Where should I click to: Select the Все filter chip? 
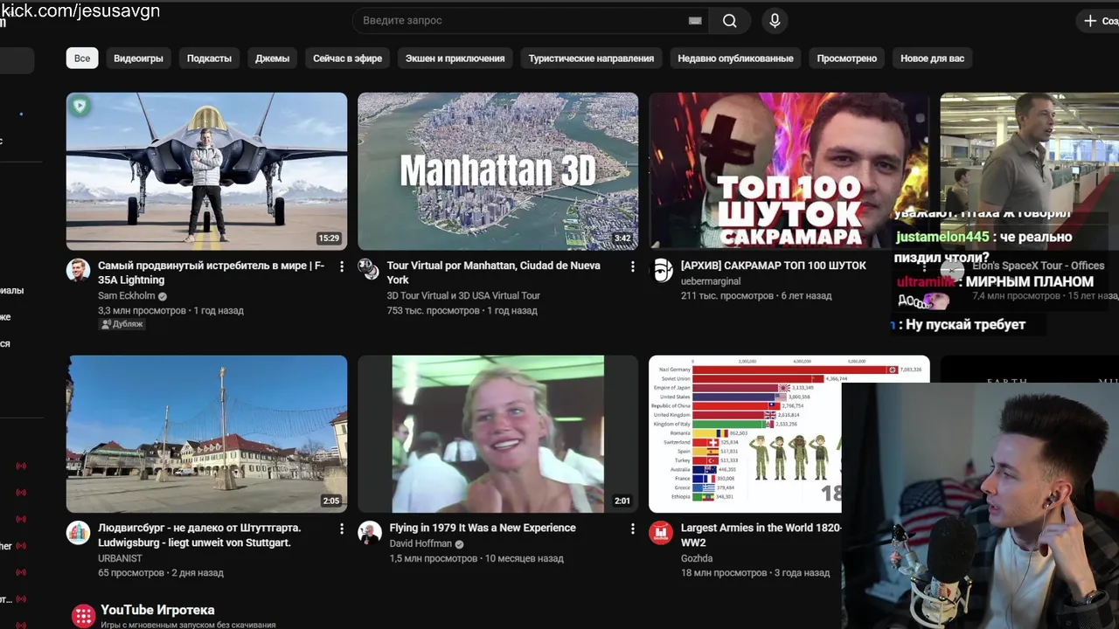point(82,59)
